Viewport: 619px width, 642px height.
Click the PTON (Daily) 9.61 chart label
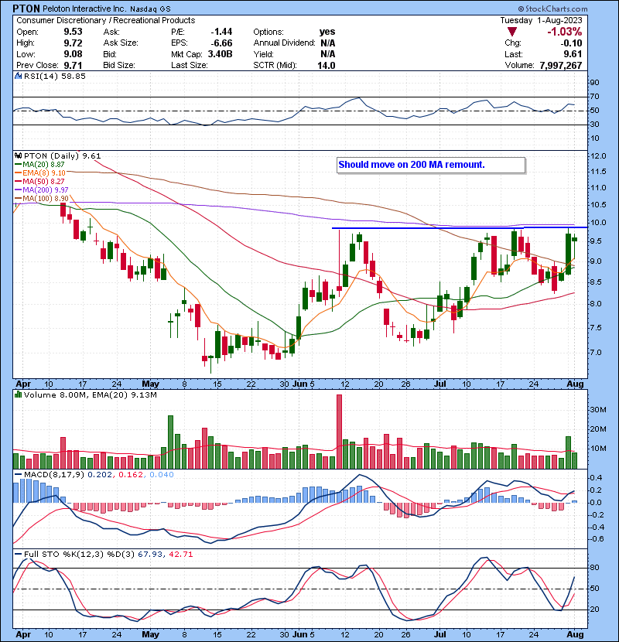pos(62,156)
